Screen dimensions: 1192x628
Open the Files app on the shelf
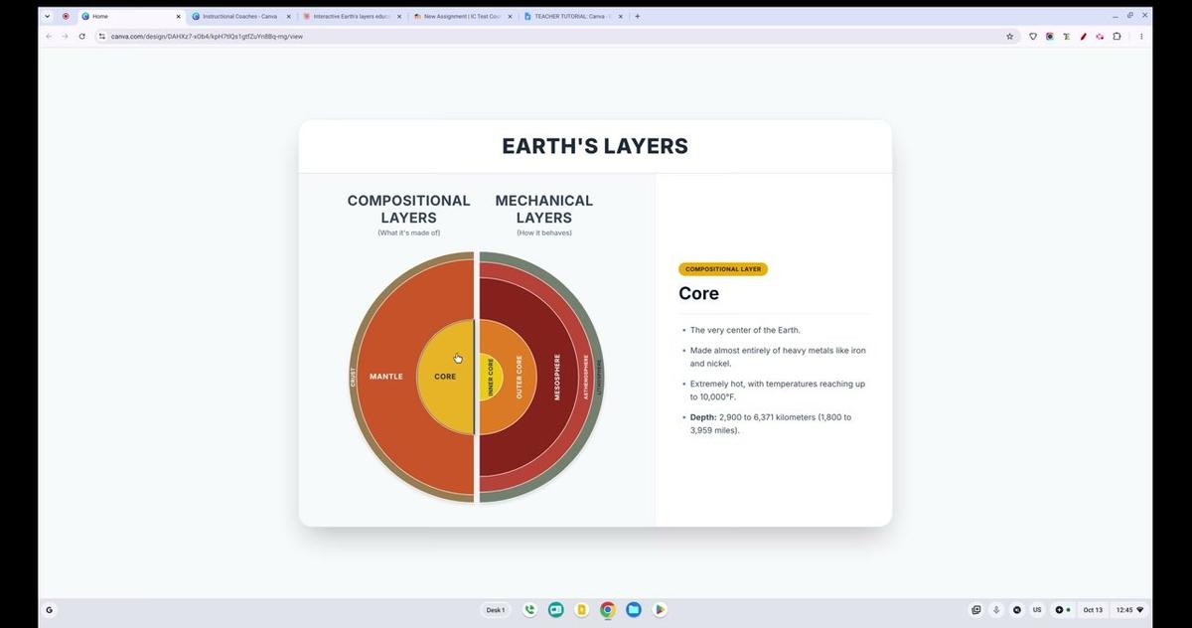633,610
